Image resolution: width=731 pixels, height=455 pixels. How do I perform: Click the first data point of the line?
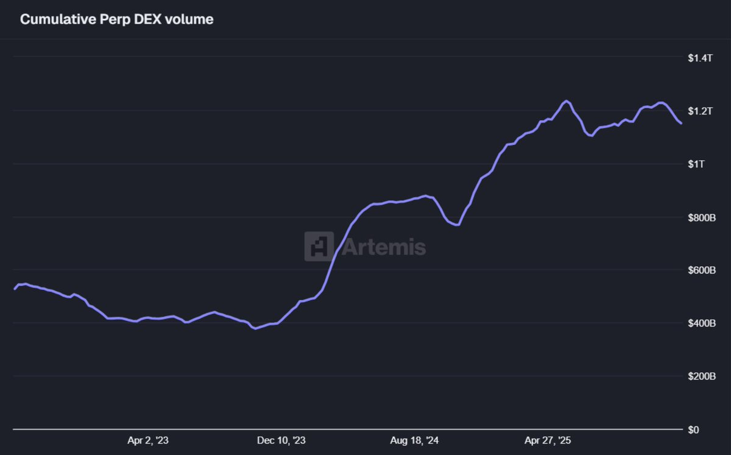coord(13,287)
